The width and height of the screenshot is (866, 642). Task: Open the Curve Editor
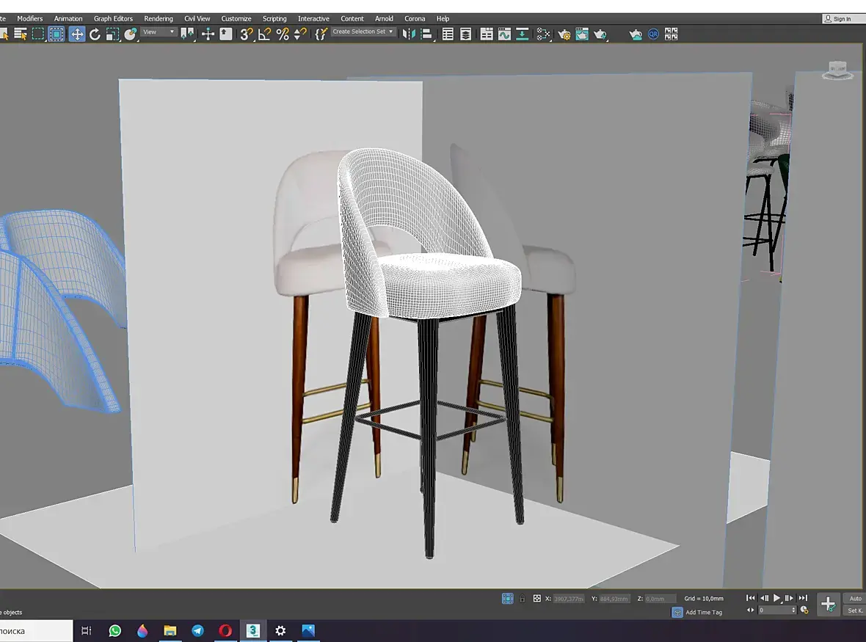tap(504, 34)
